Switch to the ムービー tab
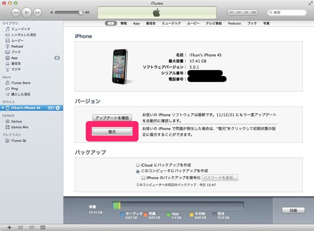This screenshot has width=314, height=231. (193, 24)
